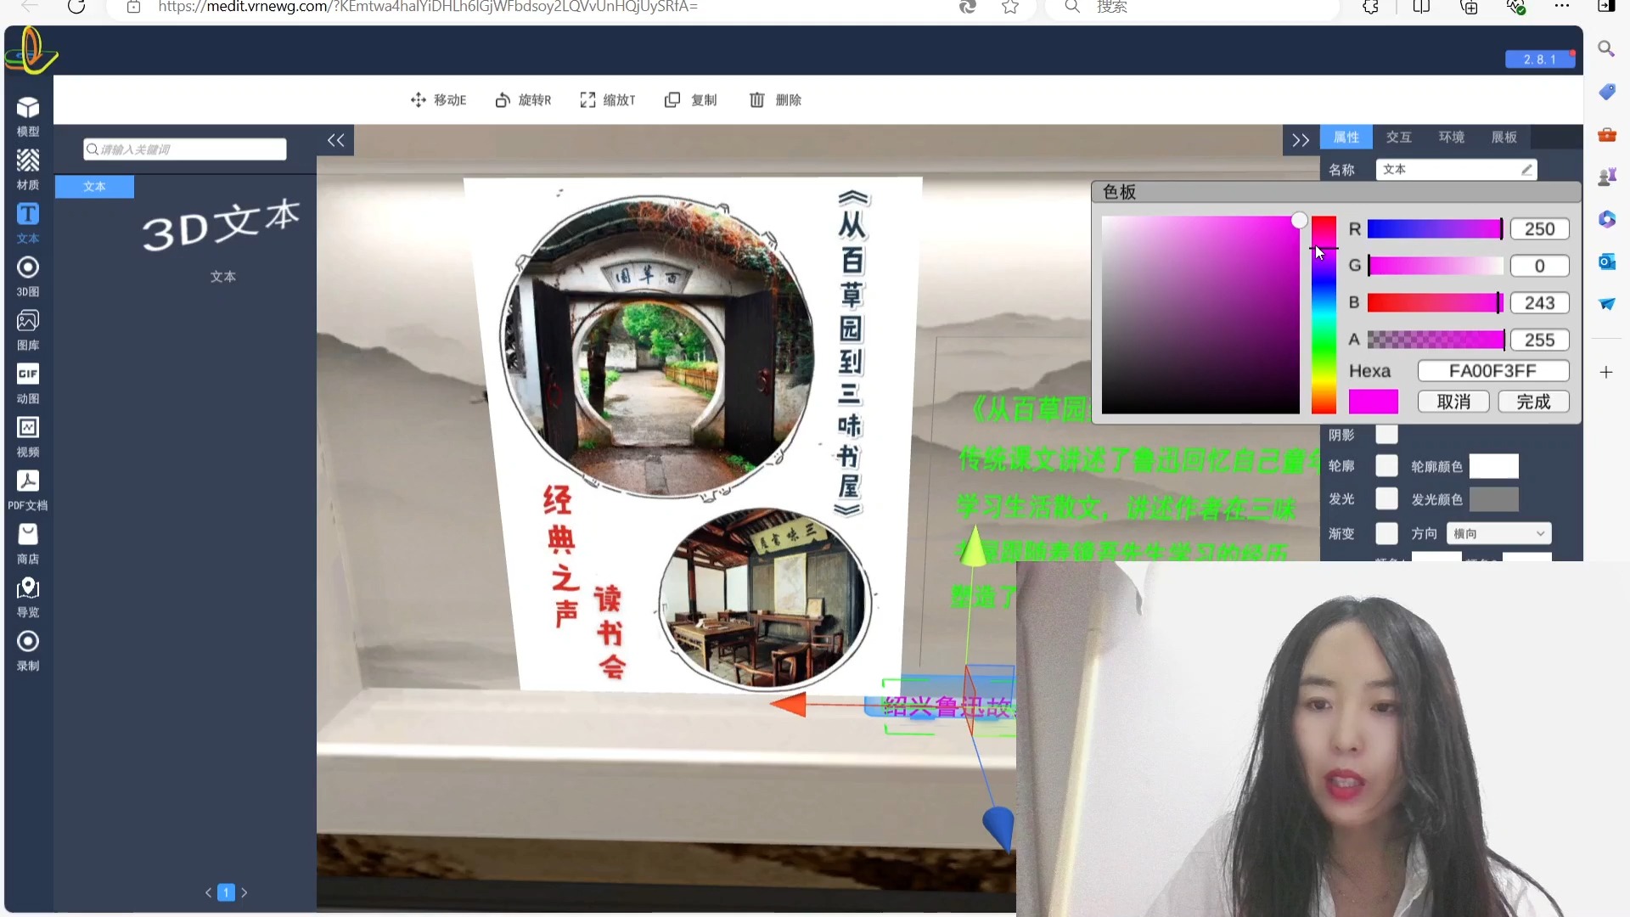Click the vertical hue spectrum bar
Screen dimensions: 1630x917
1324,315
